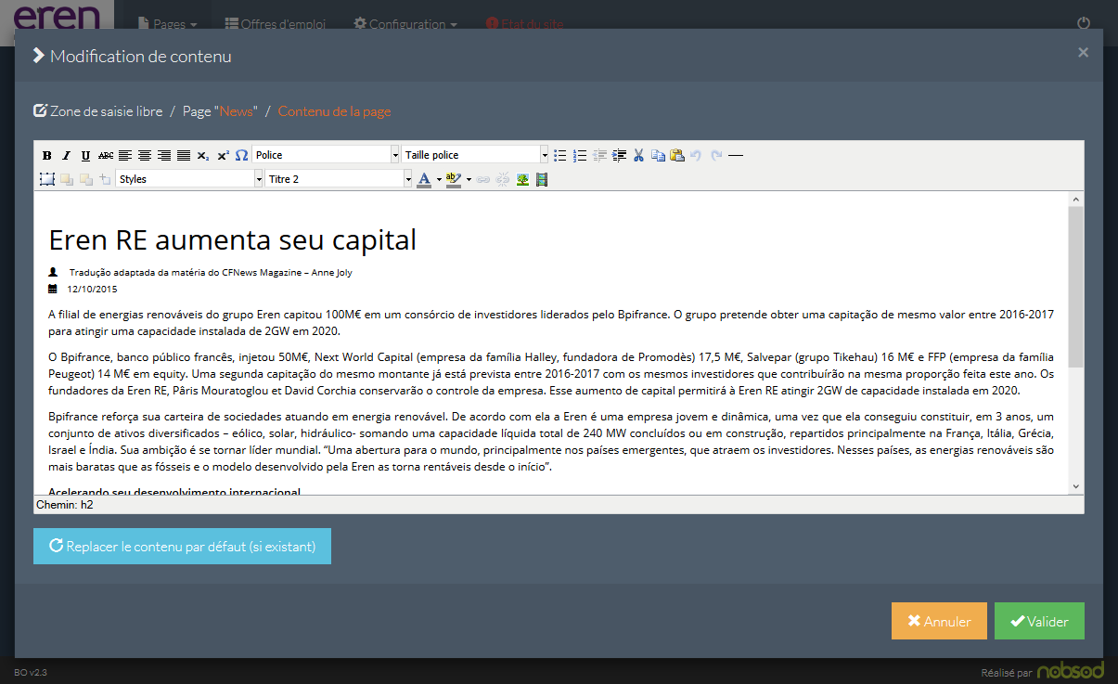Click the News page breadcrumb link
This screenshot has width=1118, height=684.
[x=236, y=111]
